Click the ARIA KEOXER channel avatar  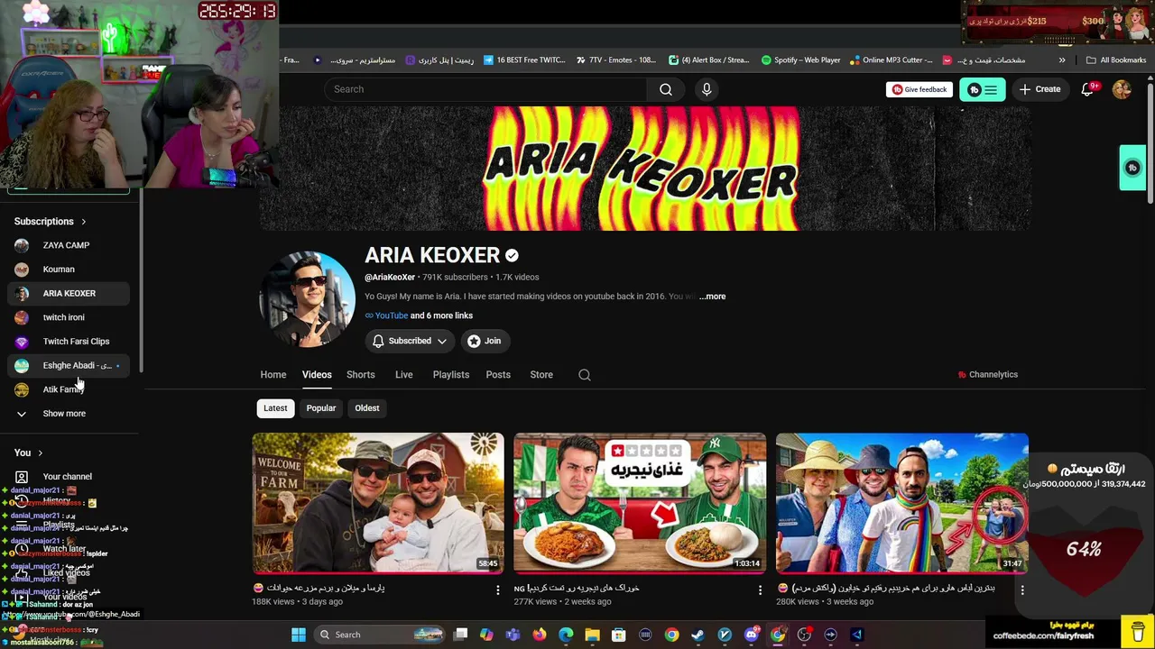(x=308, y=299)
